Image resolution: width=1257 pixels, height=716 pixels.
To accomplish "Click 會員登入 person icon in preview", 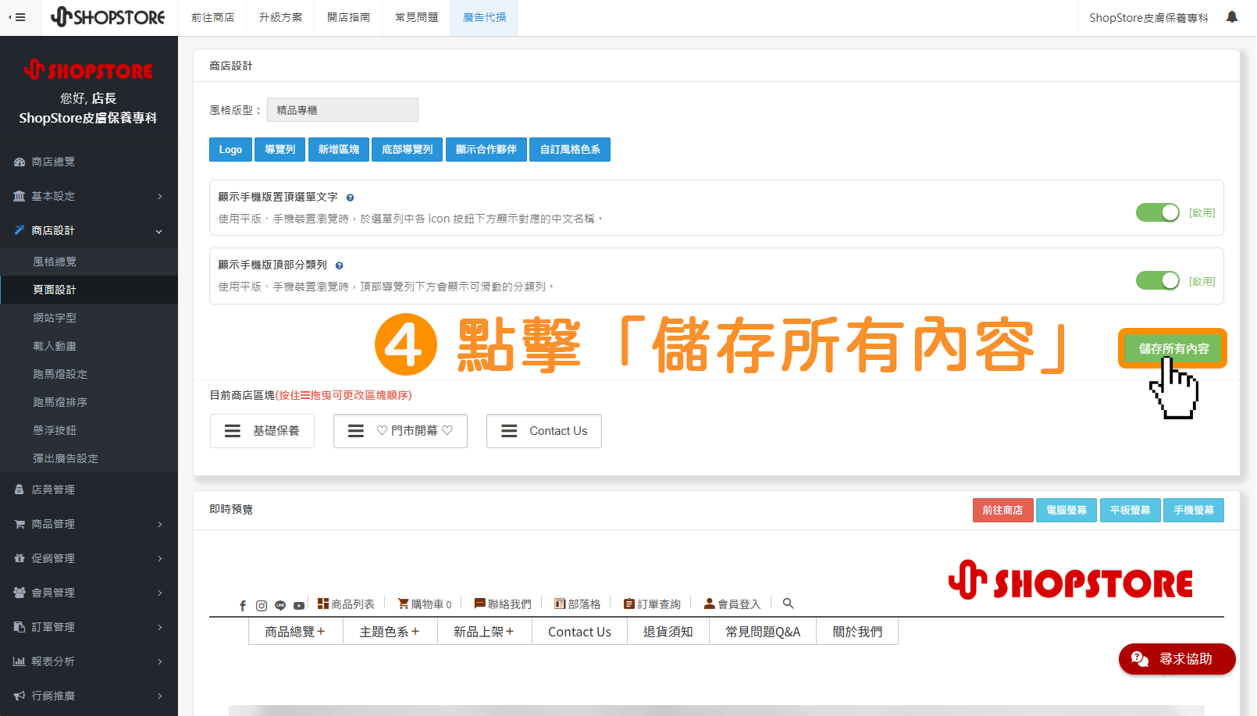I will click(x=709, y=604).
